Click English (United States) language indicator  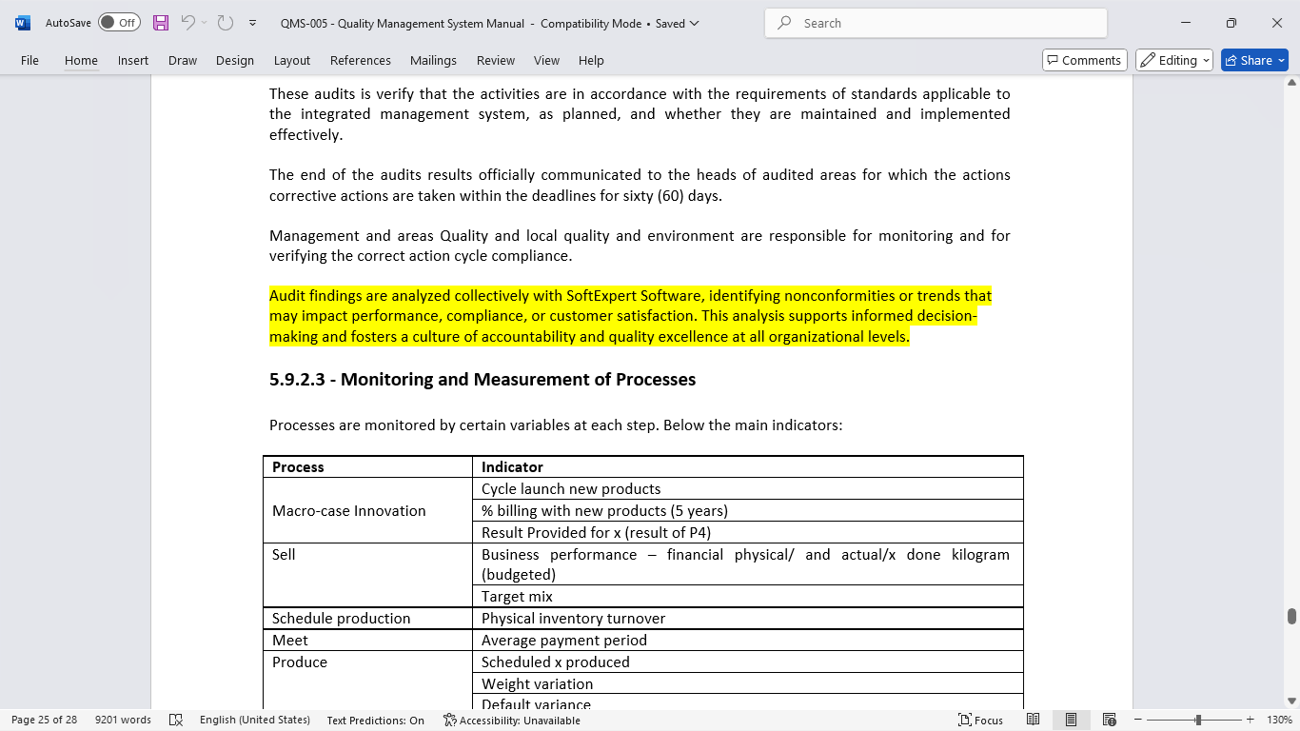click(x=255, y=721)
